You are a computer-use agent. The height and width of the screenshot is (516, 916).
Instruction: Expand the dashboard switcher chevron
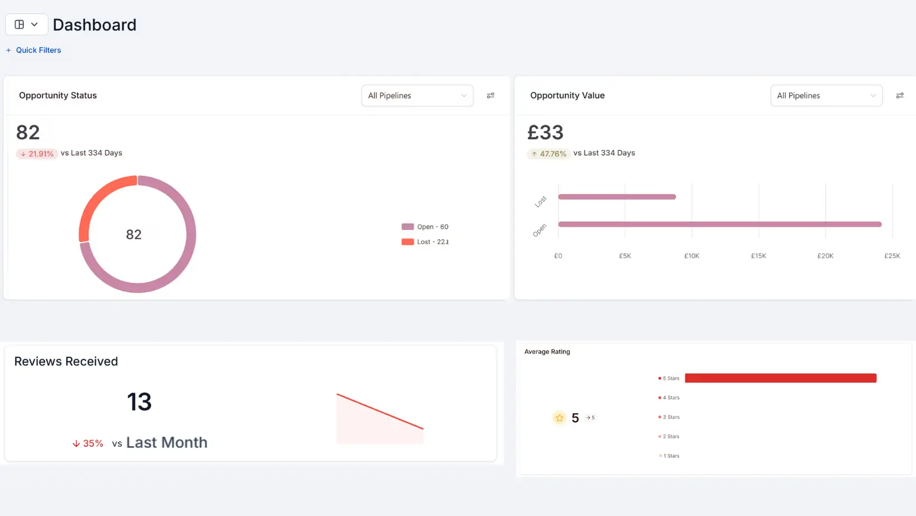(35, 25)
